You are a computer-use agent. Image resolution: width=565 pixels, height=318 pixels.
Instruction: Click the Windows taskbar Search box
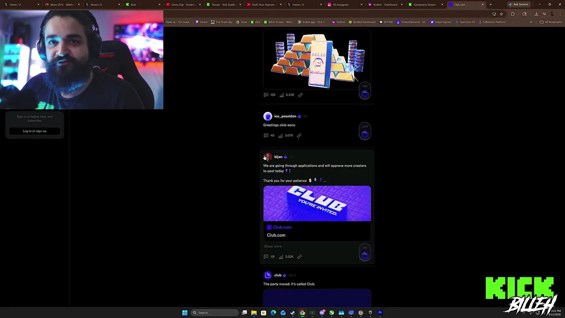pos(215,313)
